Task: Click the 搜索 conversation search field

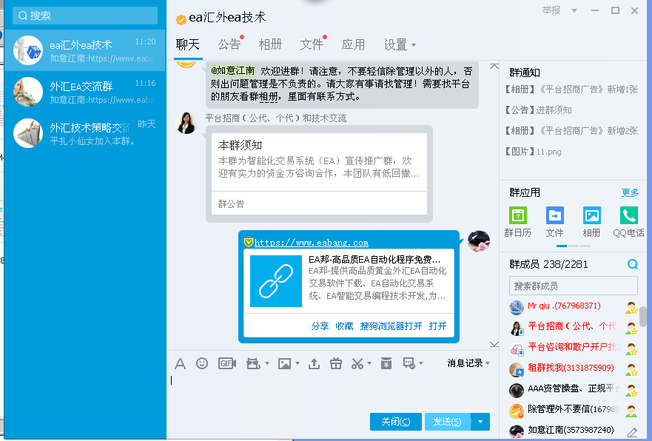Action: [85, 16]
